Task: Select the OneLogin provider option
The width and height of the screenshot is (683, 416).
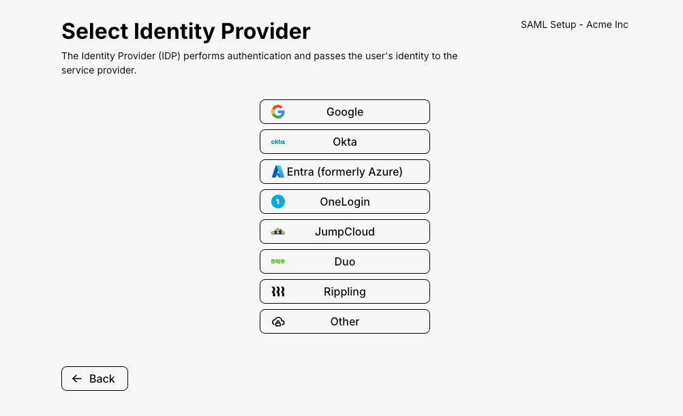Action: [x=345, y=202]
